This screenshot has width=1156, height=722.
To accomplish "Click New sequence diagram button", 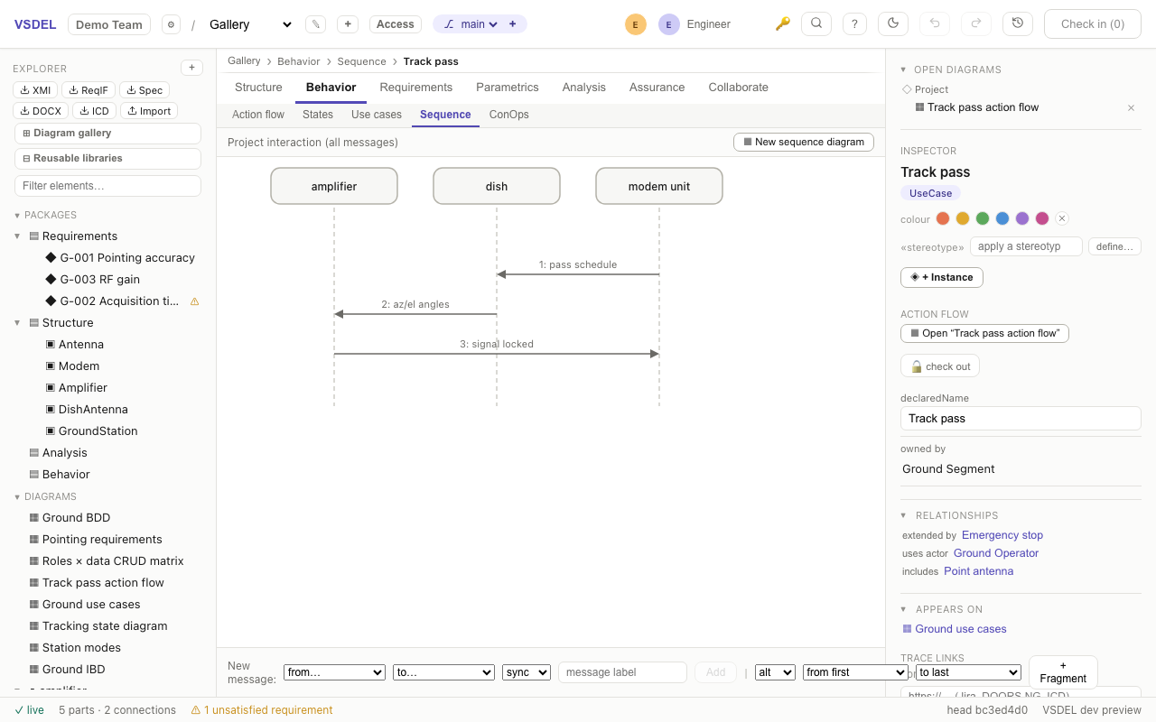I will (804, 142).
